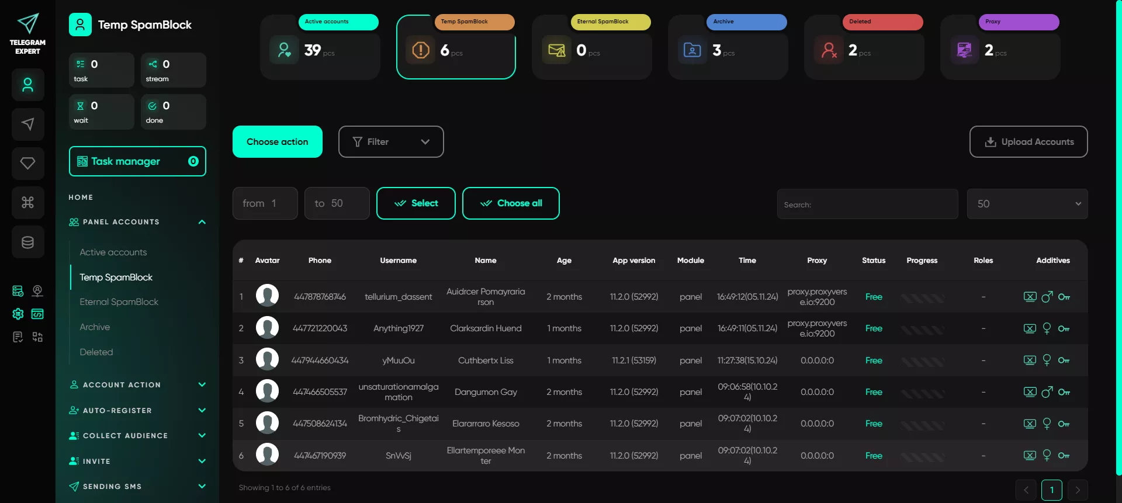Image resolution: width=1122 pixels, height=503 pixels.
Task: Go to Home in sidebar
Action: pos(81,197)
